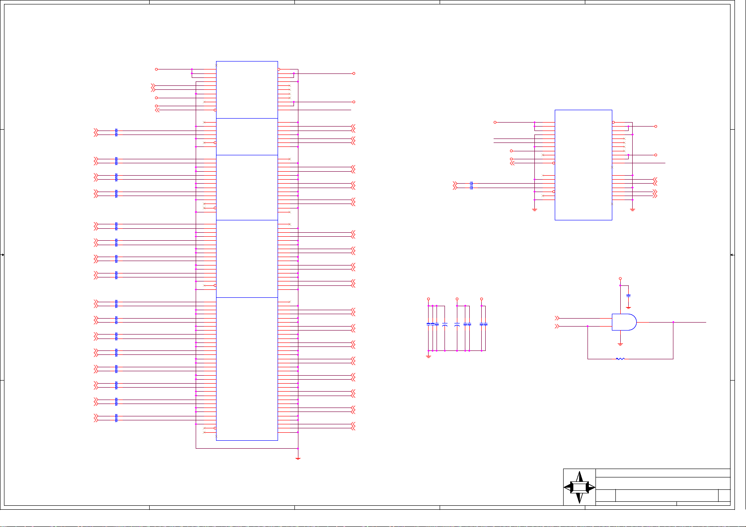746x527 pixels.
Task: Click the power terminal above the AND gate
Action: point(620,279)
